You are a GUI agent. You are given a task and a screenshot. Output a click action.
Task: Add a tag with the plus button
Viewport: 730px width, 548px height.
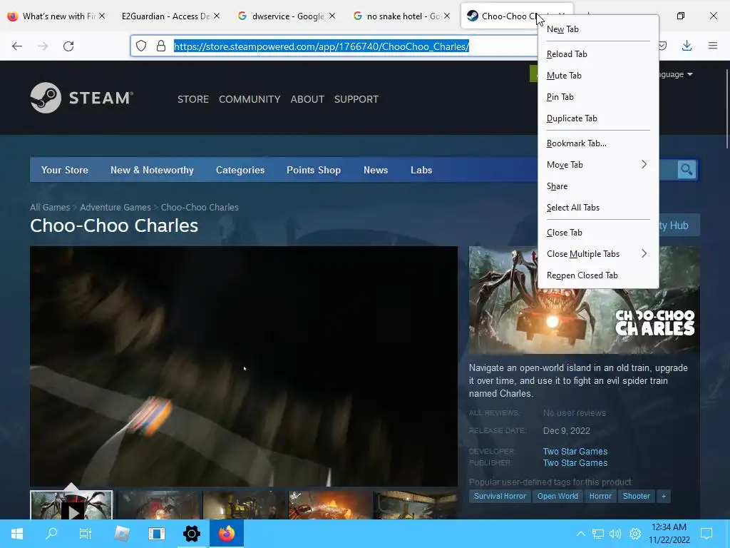tap(664, 497)
